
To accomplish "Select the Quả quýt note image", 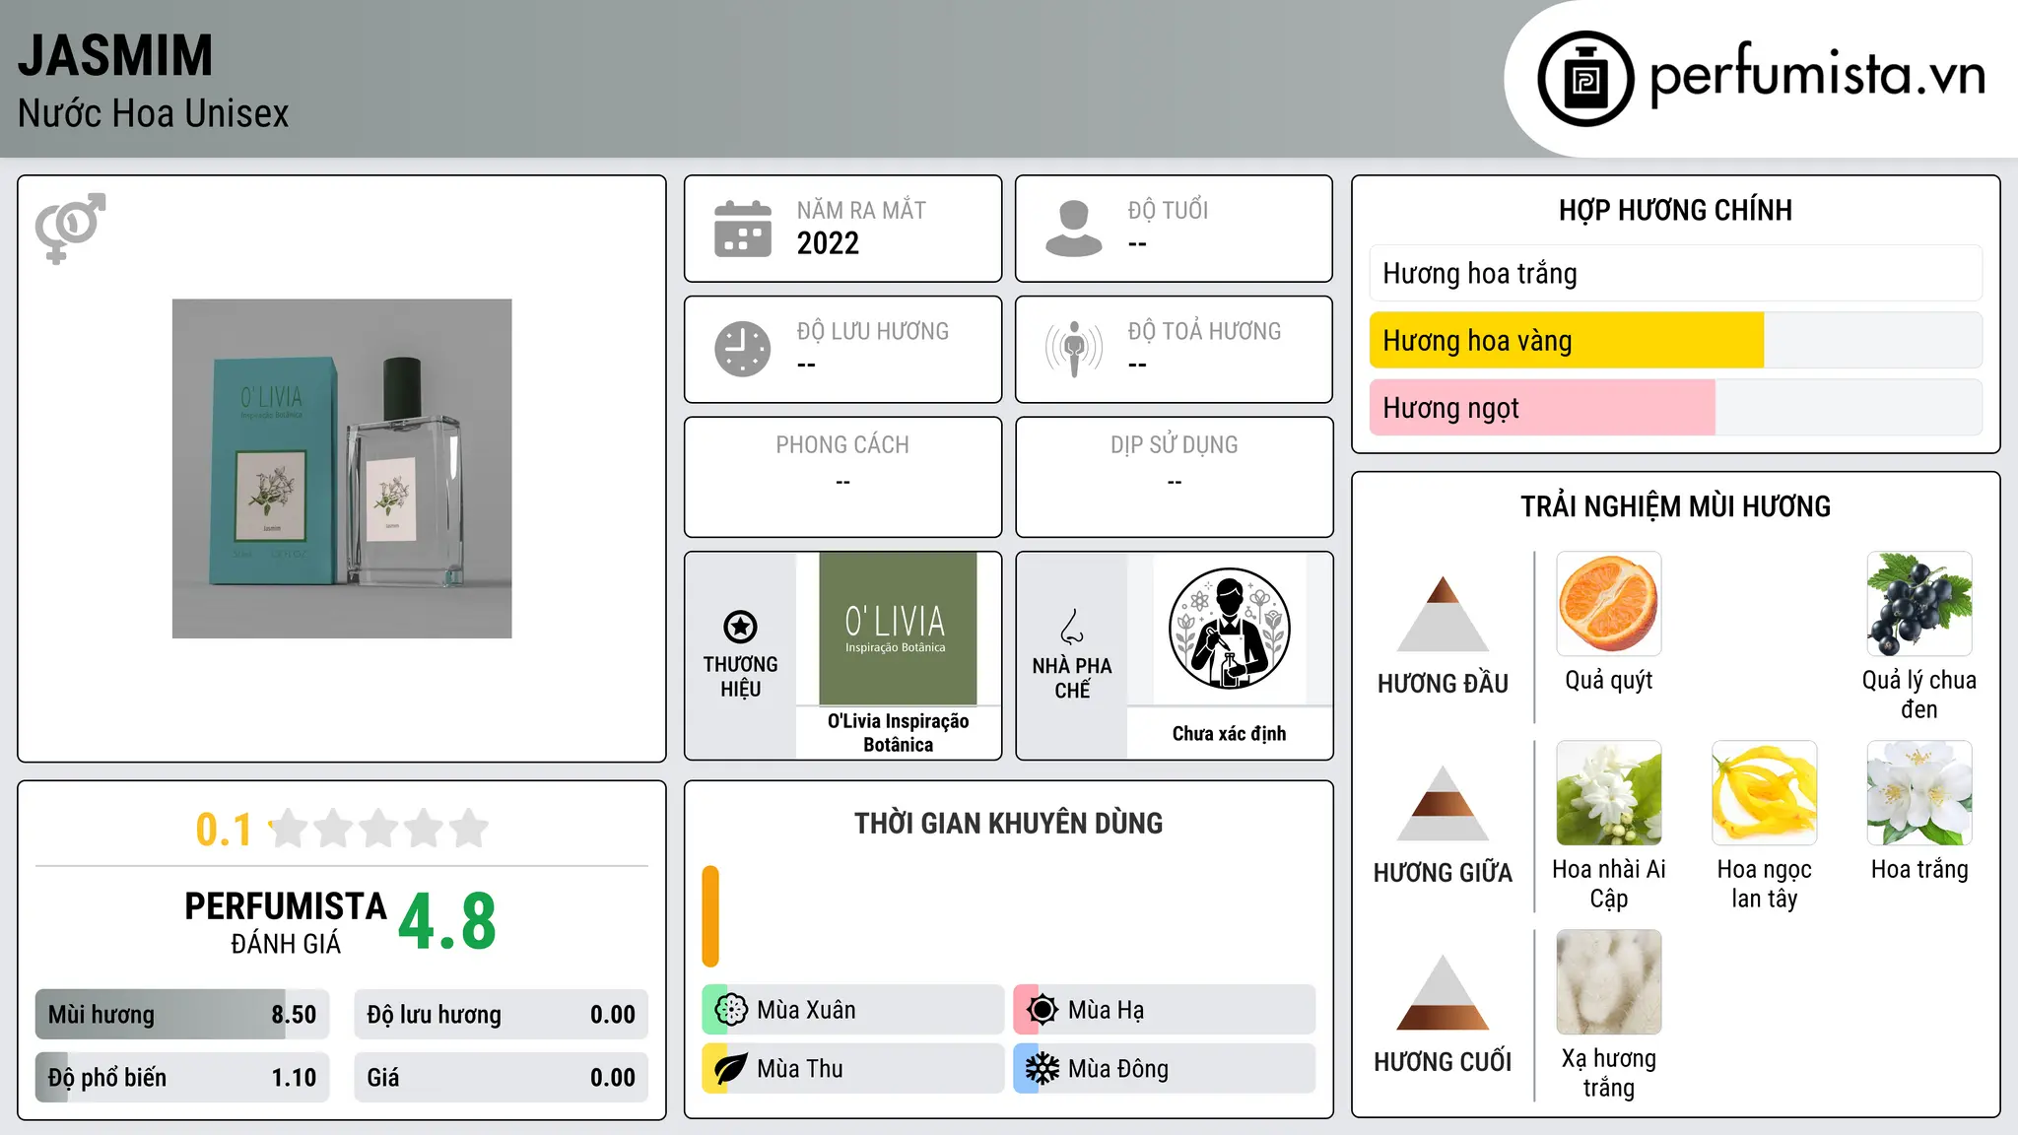I will point(1609,604).
